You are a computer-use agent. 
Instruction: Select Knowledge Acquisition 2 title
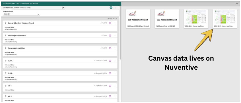tap(17, 36)
